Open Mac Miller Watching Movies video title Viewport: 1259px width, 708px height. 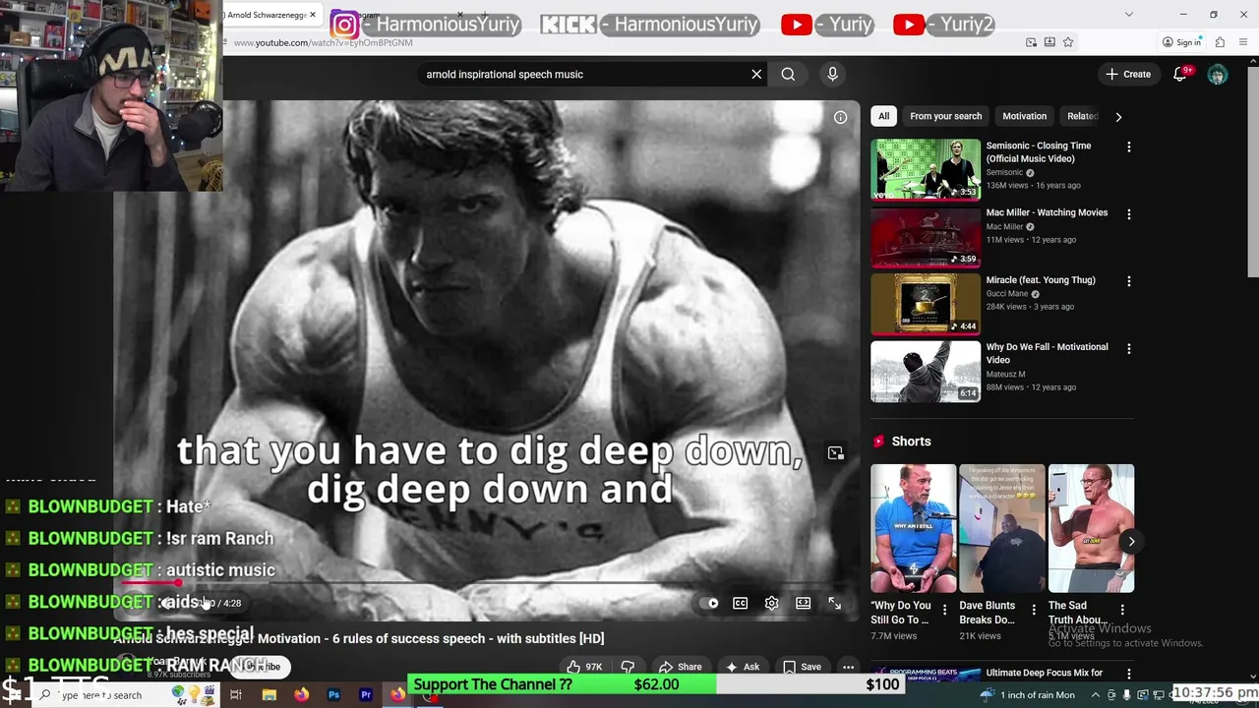(1047, 212)
